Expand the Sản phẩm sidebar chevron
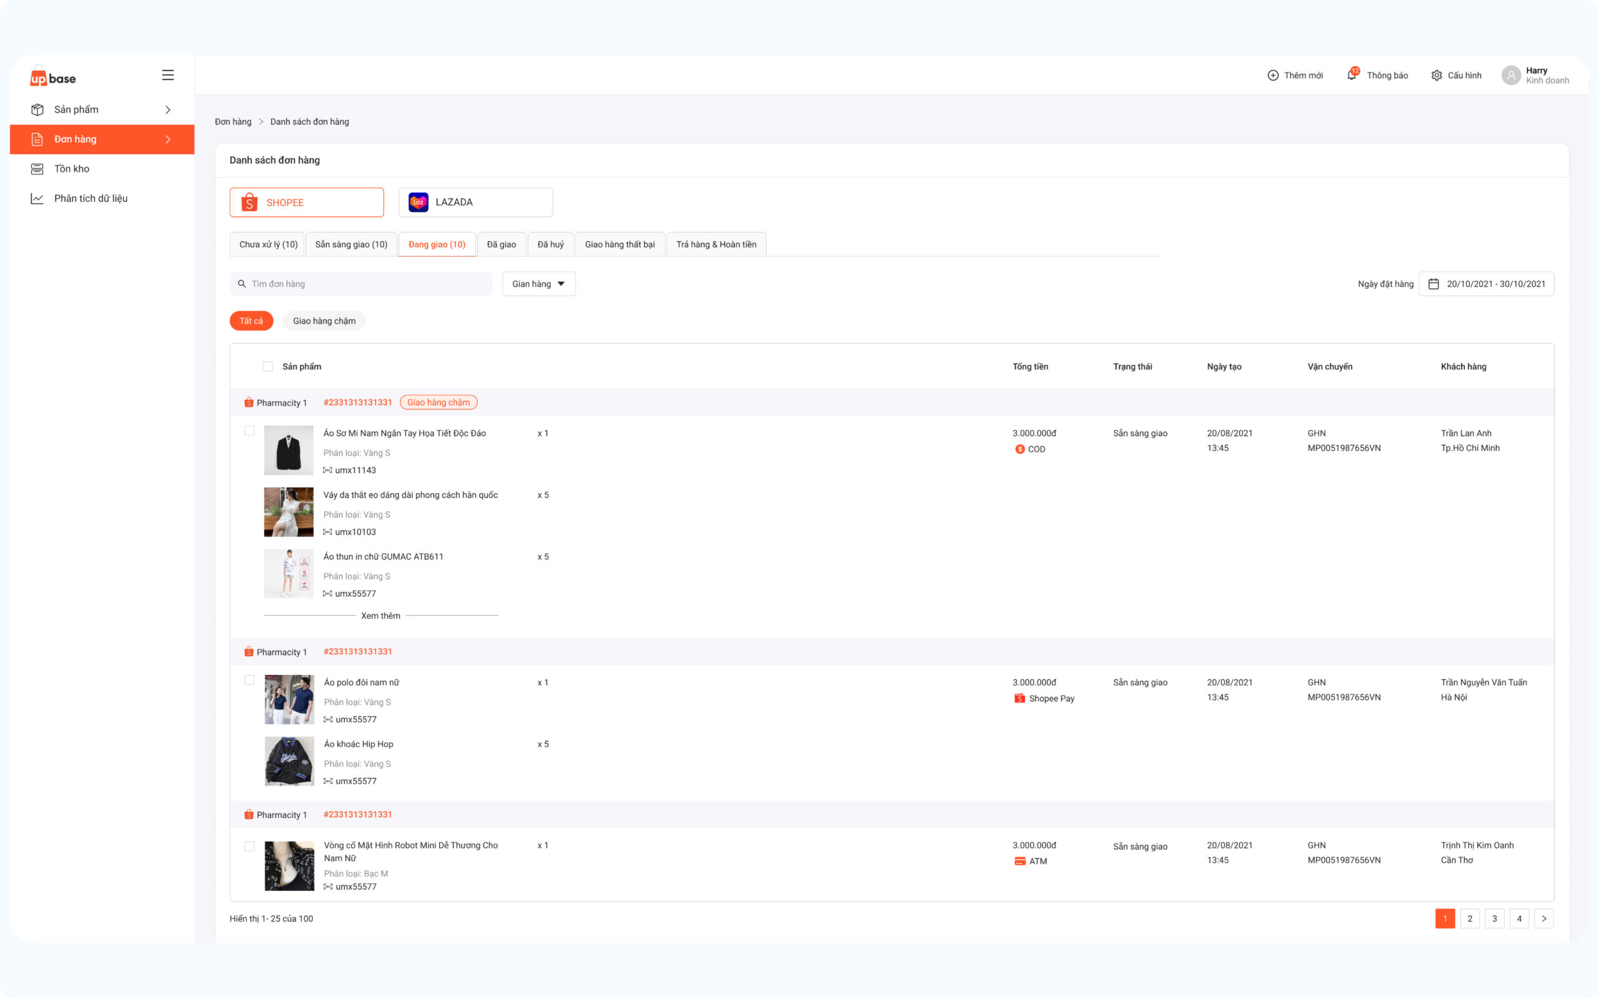The image size is (1599, 999). point(168,110)
